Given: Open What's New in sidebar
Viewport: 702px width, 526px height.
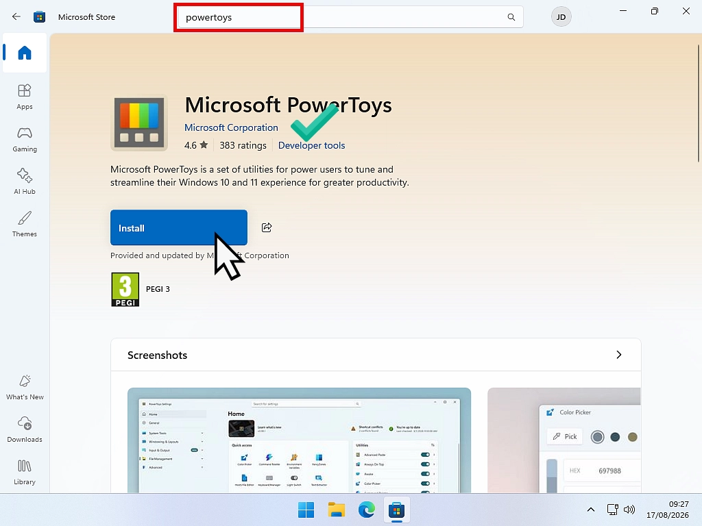Looking at the screenshot, I should click(x=25, y=388).
